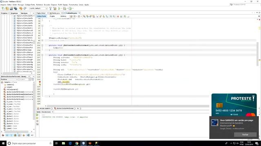Click the Previous Bookmark editor icon
This screenshot has height=146, width=261.
click(101, 16)
